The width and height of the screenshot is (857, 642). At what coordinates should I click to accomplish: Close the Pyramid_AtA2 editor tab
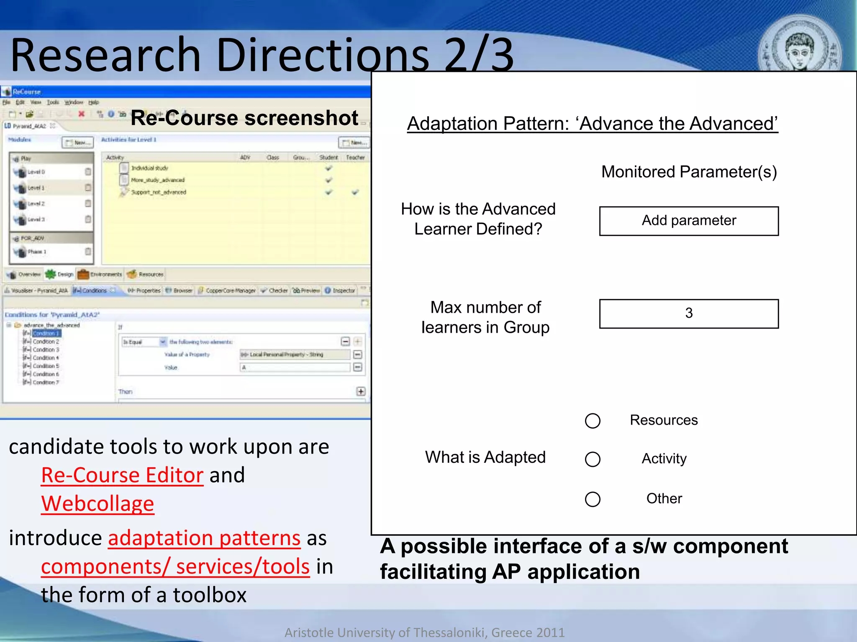tap(52, 125)
